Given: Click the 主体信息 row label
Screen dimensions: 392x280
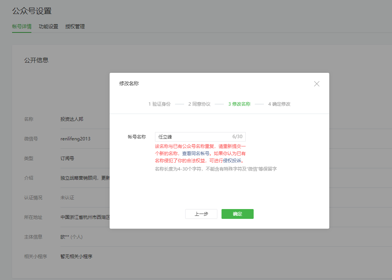Looking at the screenshot, I should tap(33, 237).
